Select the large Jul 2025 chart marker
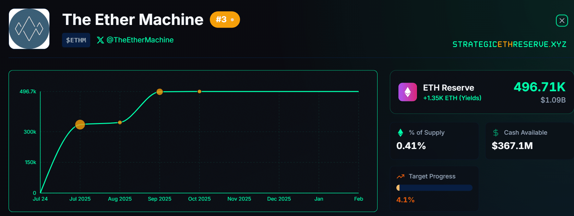The height and width of the screenshot is (216, 574). click(x=80, y=124)
